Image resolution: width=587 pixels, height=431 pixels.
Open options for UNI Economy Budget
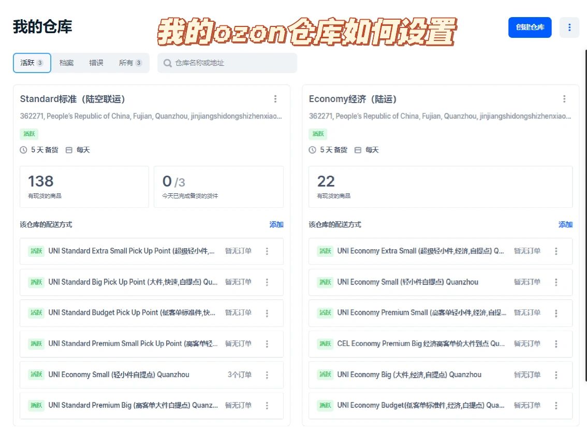coord(556,406)
